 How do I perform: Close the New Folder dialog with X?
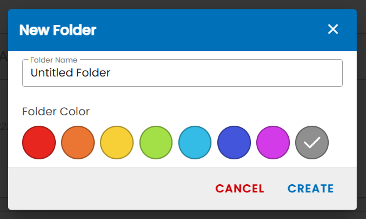(x=333, y=30)
